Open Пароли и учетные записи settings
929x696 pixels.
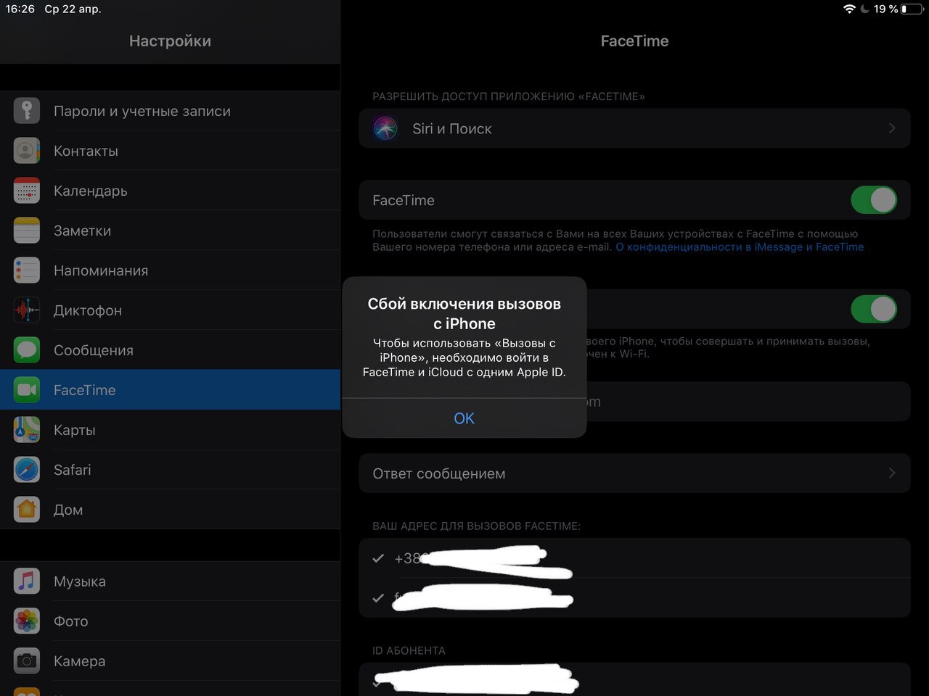pos(170,111)
